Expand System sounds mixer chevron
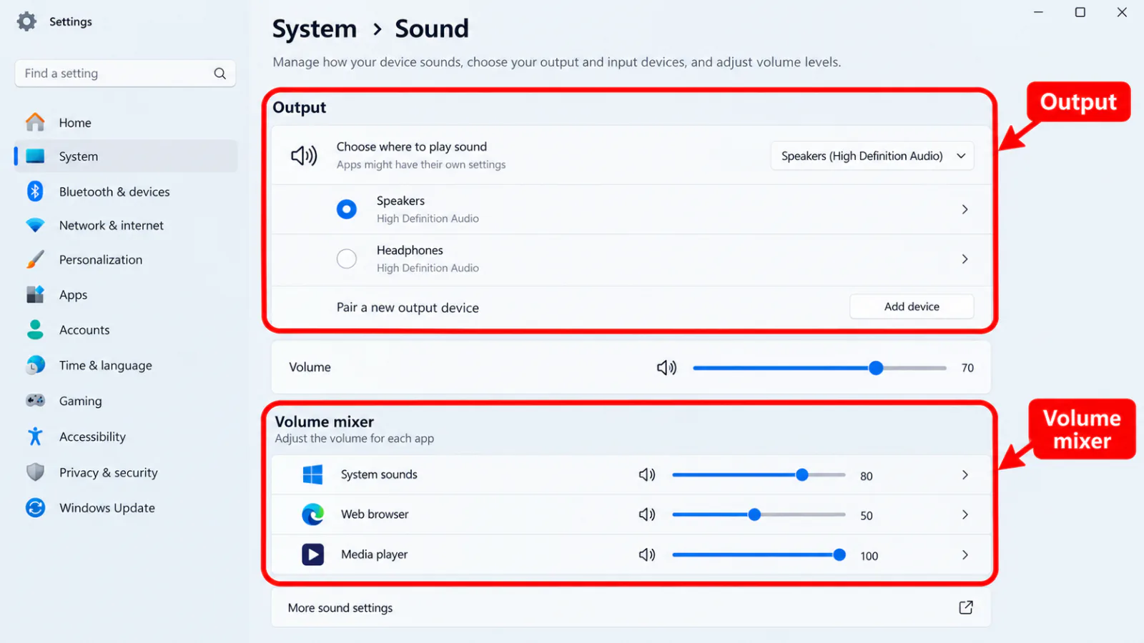Viewport: 1144px width, 643px height. click(965, 475)
